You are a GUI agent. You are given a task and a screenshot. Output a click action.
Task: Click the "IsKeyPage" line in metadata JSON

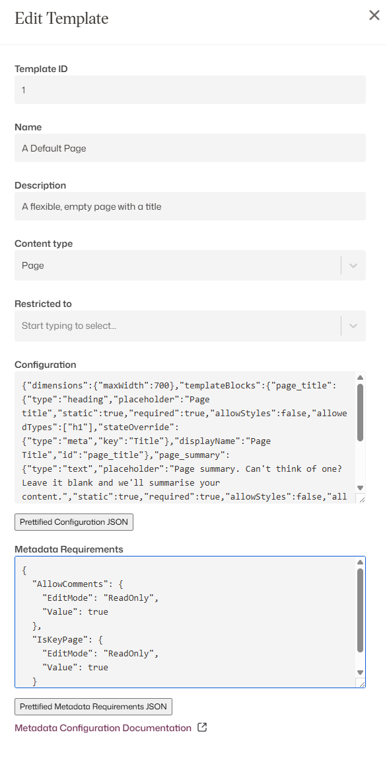67,640
